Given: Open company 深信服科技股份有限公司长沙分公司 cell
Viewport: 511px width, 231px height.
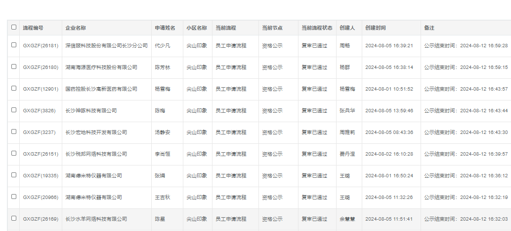Looking at the screenshot, I should point(106,45).
